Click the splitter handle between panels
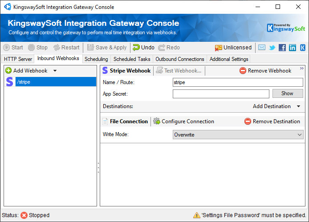309x222 pixels. coord(98,168)
